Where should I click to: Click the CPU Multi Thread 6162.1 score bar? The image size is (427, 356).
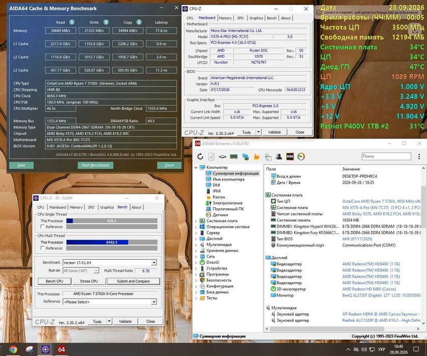(111, 242)
